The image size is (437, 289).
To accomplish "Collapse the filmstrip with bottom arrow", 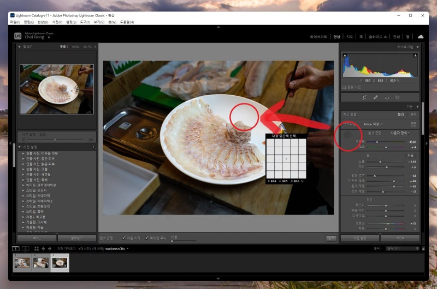I will 218,279.
